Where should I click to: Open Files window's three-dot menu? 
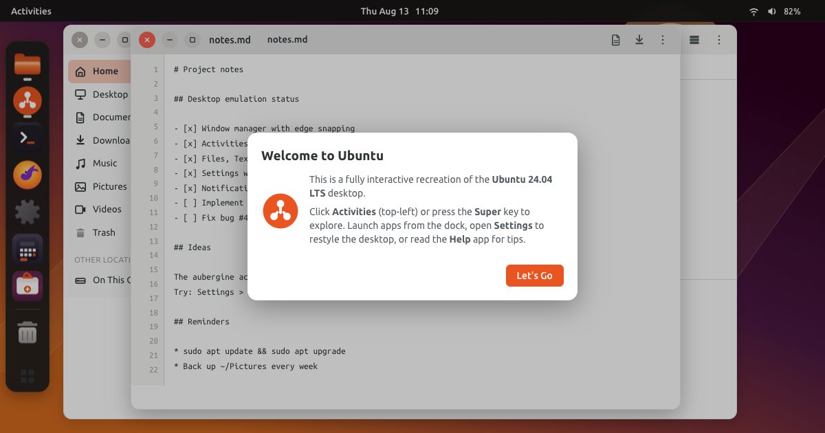(x=719, y=40)
